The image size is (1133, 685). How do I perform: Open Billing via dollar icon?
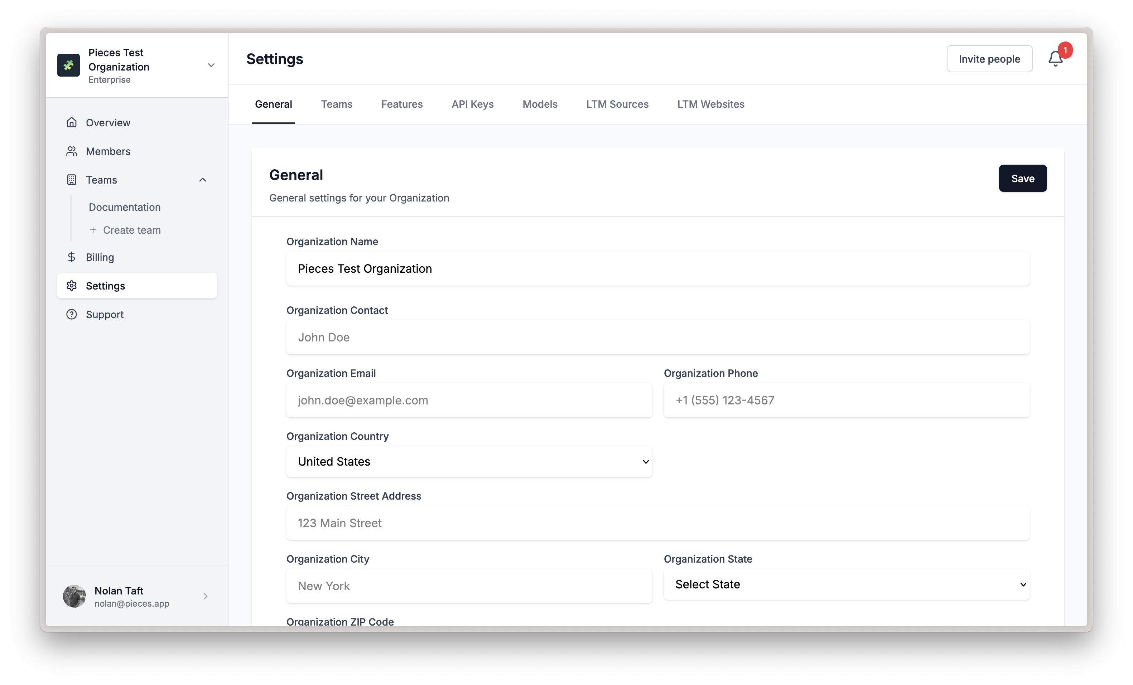[72, 257]
